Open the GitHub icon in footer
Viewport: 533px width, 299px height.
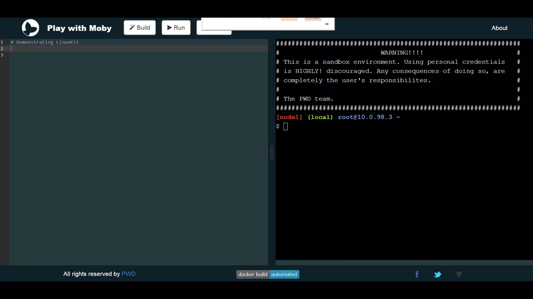click(x=459, y=274)
